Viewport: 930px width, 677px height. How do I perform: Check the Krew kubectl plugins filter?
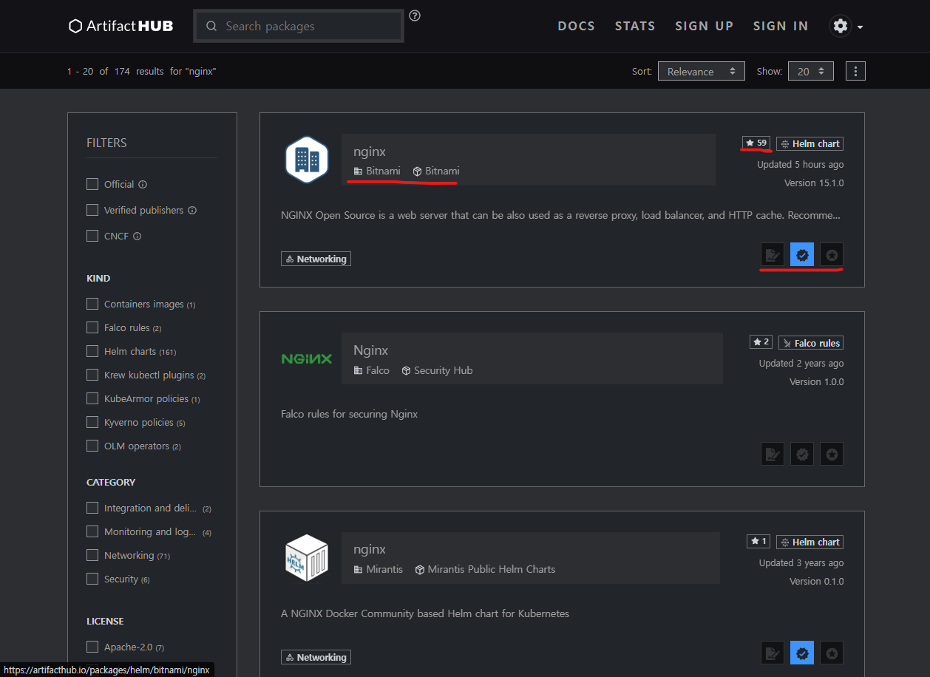[92, 375]
